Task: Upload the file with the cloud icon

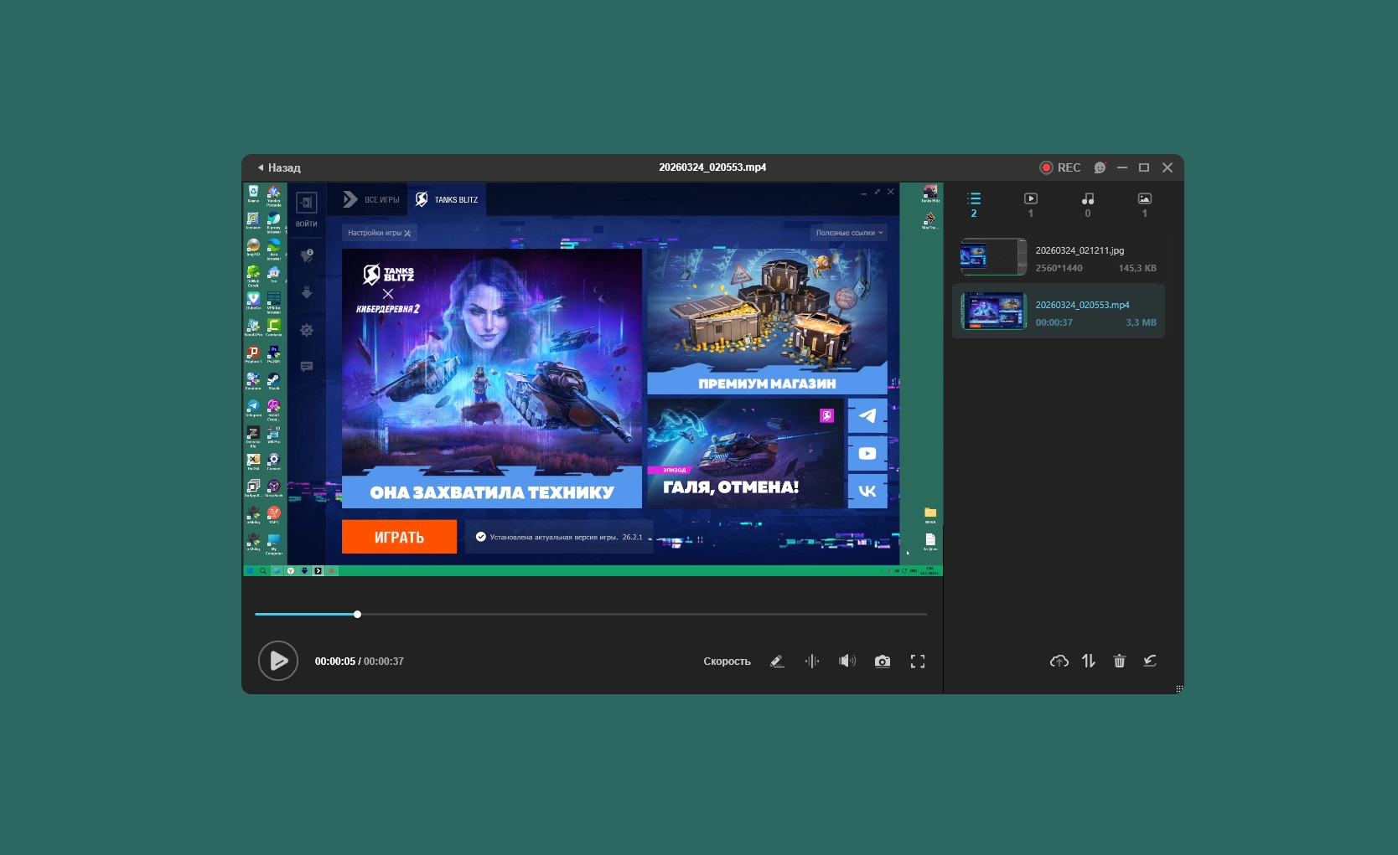Action: click(x=1059, y=662)
